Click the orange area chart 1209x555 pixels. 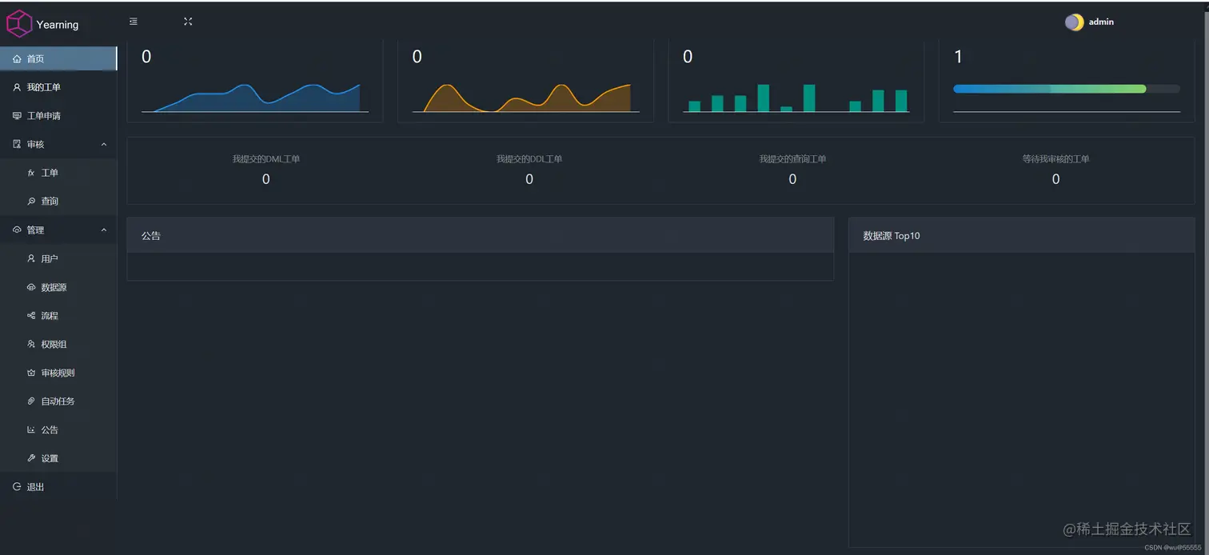(525, 98)
